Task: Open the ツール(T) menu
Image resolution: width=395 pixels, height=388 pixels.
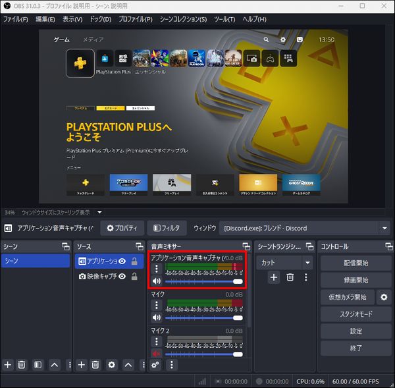Action: pyautogui.click(x=224, y=19)
